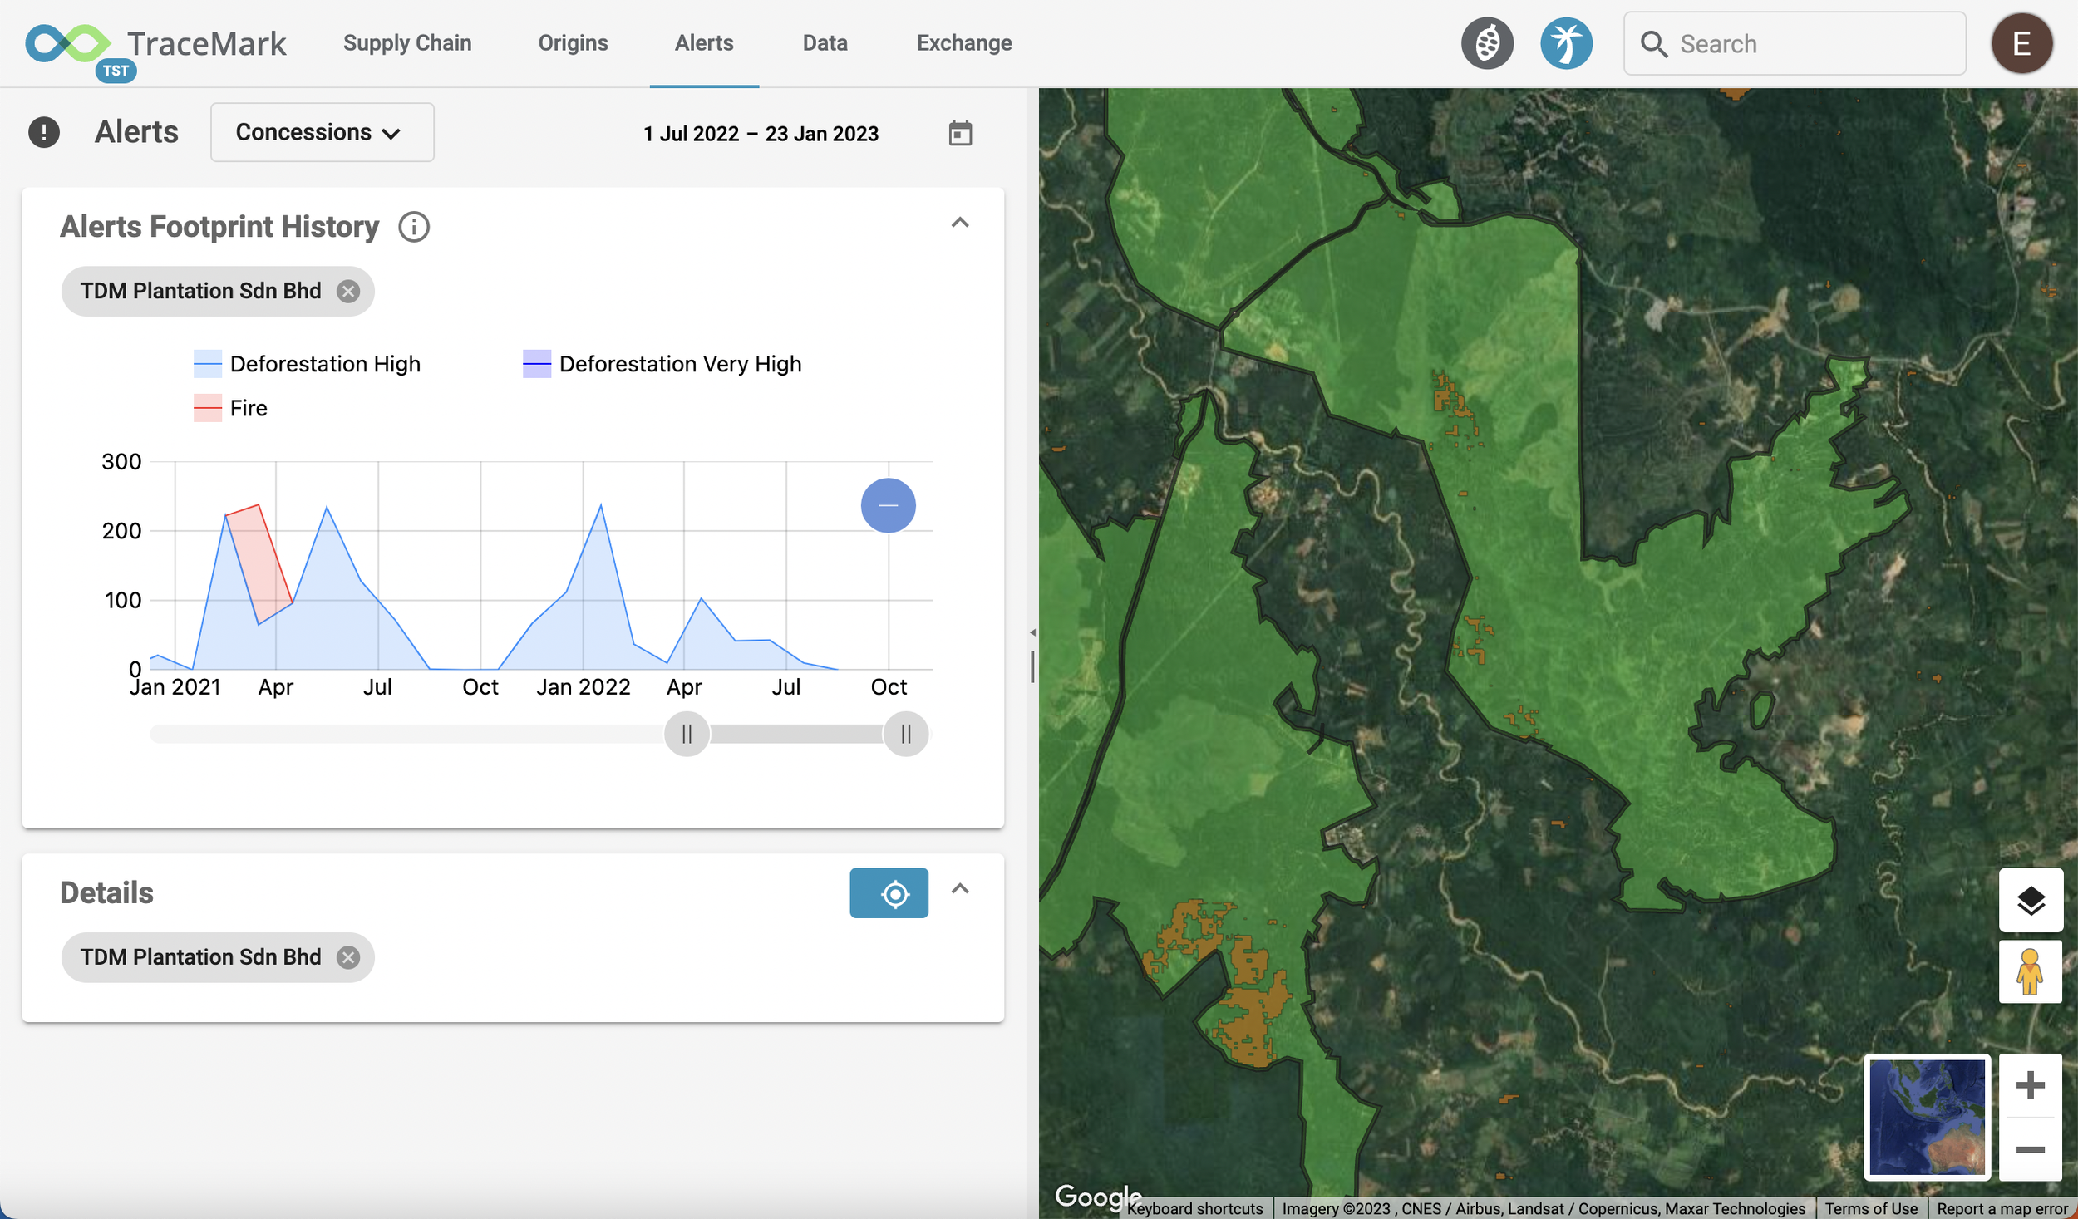The height and width of the screenshot is (1219, 2078).
Task: Collapse the Details panel
Action: [x=960, y=889]
